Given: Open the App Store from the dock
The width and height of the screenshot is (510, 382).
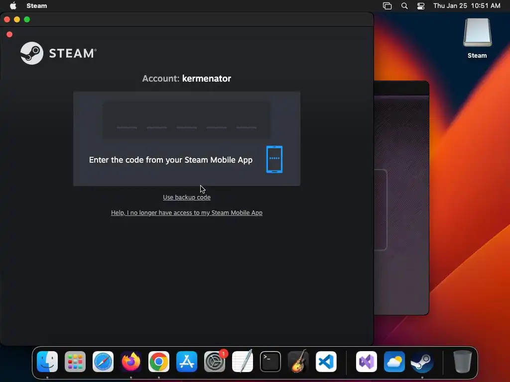Looking at the screenshot, I should 187,362.
